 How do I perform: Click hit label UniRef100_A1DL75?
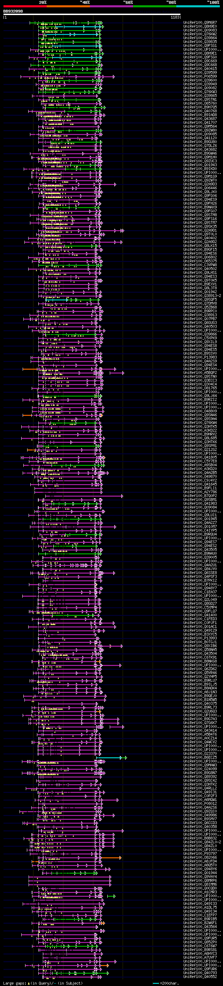(x=200, y=907)
